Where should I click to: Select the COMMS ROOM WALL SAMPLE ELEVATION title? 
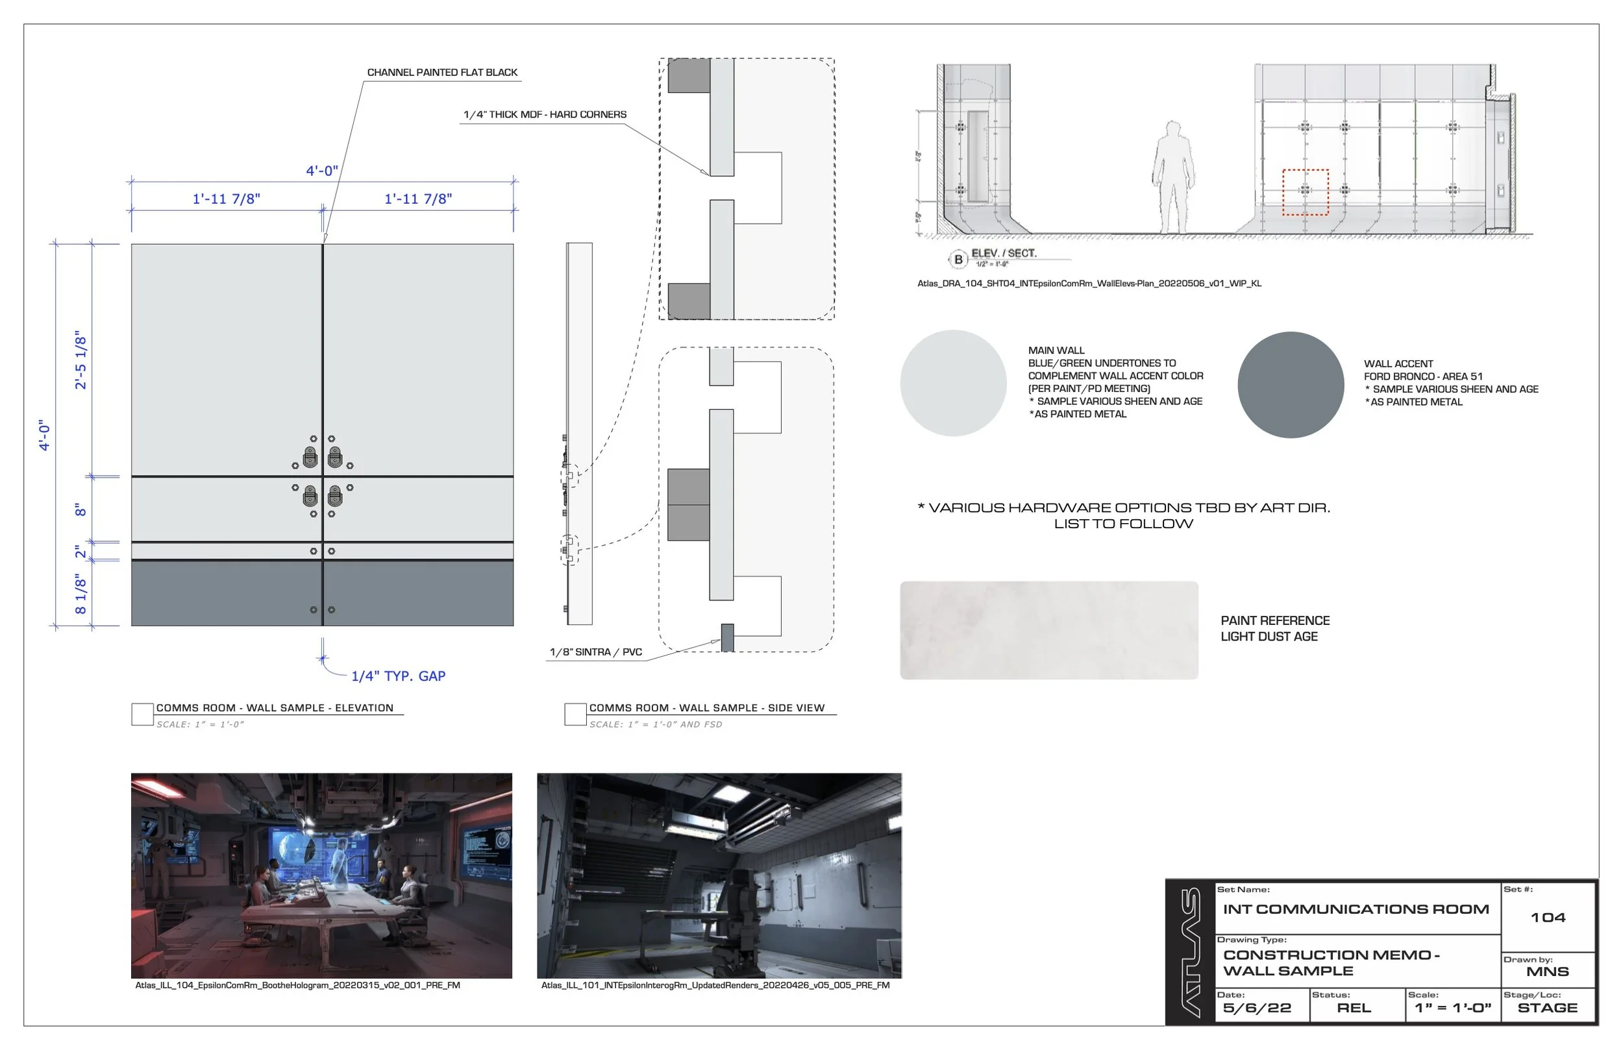(x=275, y=708)
